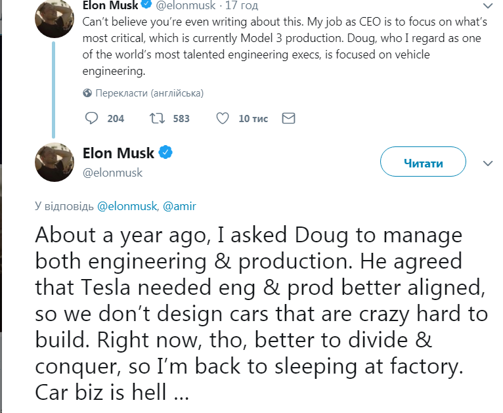Send tweet via envelope direct message icon
The image size is (503, 413).
(288, 118)
